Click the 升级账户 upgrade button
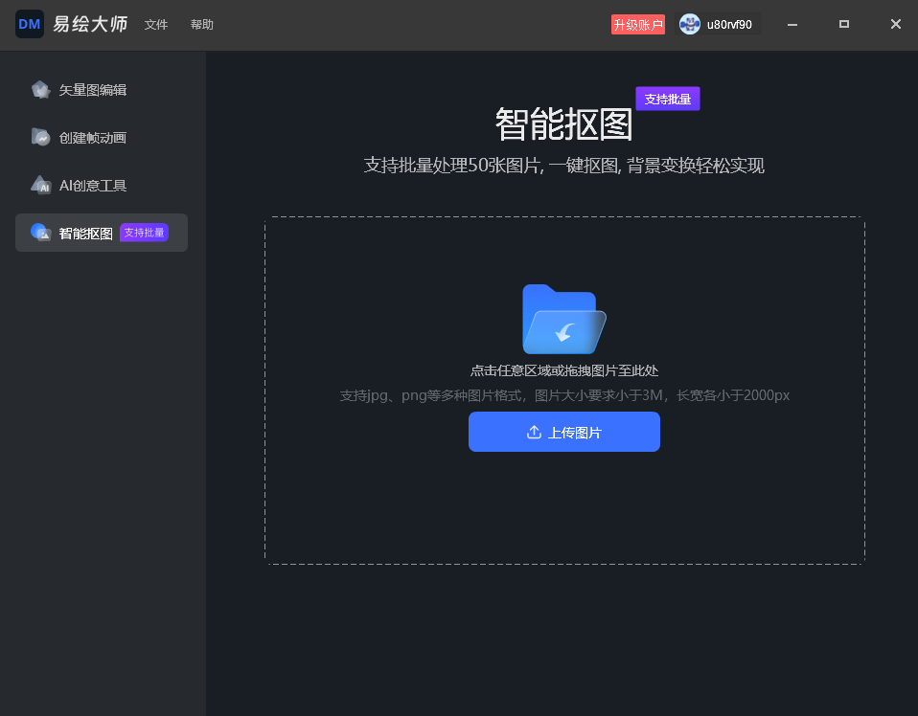Screen dimensions: 918x716 (638, 25)
